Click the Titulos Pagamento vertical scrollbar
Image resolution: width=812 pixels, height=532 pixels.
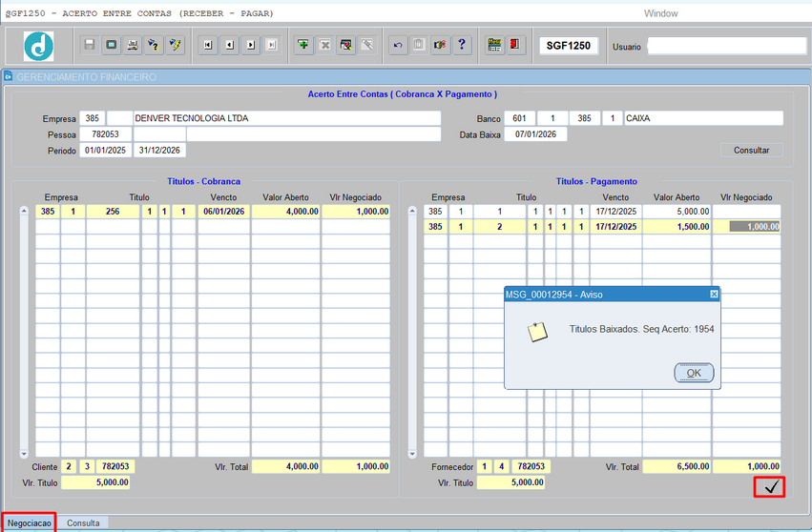(413, 332)
